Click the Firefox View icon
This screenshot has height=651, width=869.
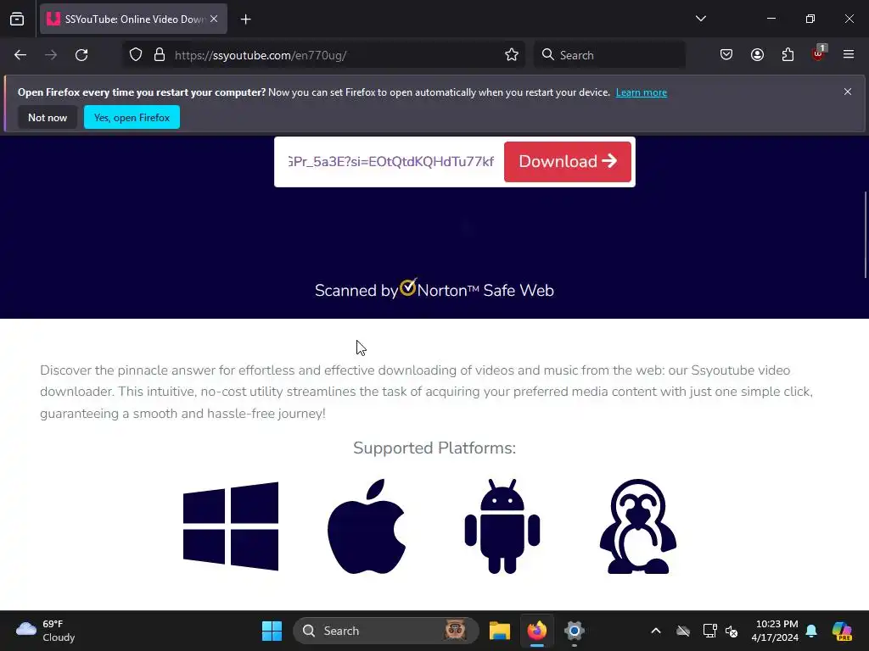[x=17, y=19]
